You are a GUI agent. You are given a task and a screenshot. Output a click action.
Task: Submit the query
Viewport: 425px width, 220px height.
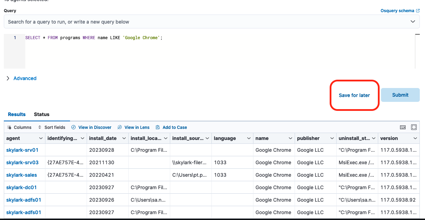[x=400, y=95]
